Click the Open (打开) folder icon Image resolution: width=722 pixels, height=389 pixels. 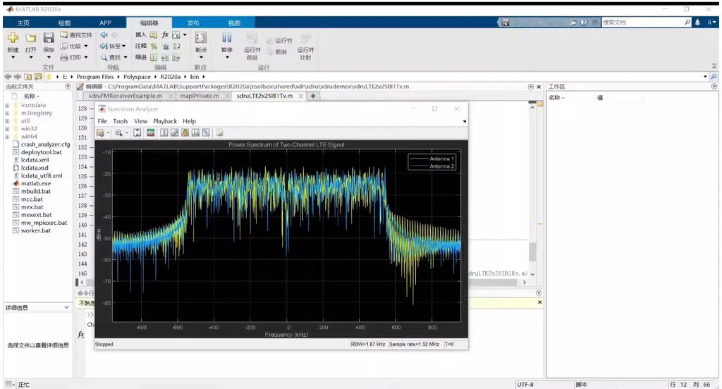[31, 38]
